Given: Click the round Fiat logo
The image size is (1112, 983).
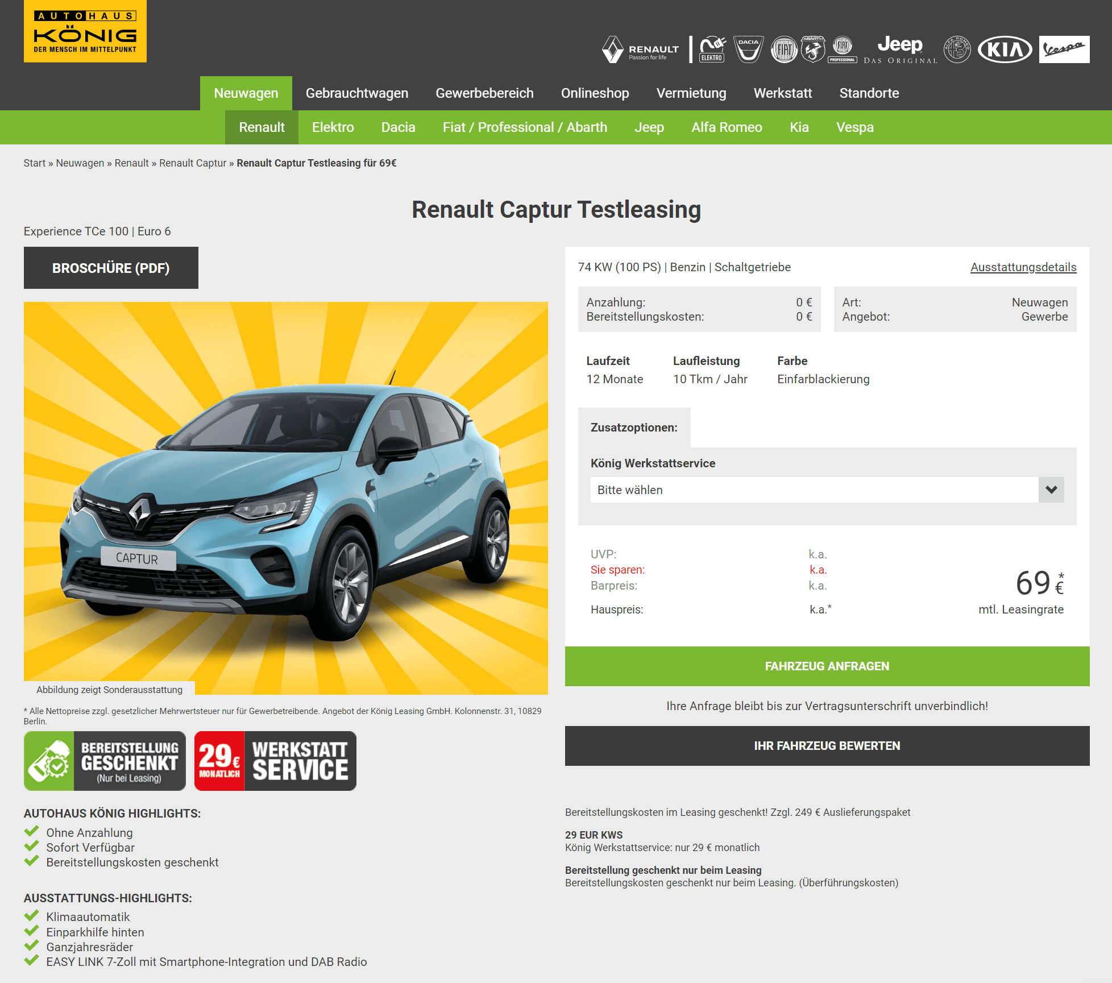Looking at the screenshot, I should coord(784,49).
